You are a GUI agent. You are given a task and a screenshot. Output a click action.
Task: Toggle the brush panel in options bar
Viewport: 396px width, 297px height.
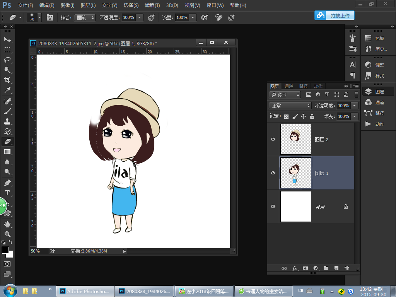50,17
